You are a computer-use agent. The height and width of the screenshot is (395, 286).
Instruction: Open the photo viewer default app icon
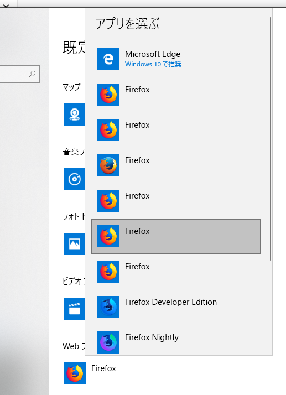click(x=74, y=244)
